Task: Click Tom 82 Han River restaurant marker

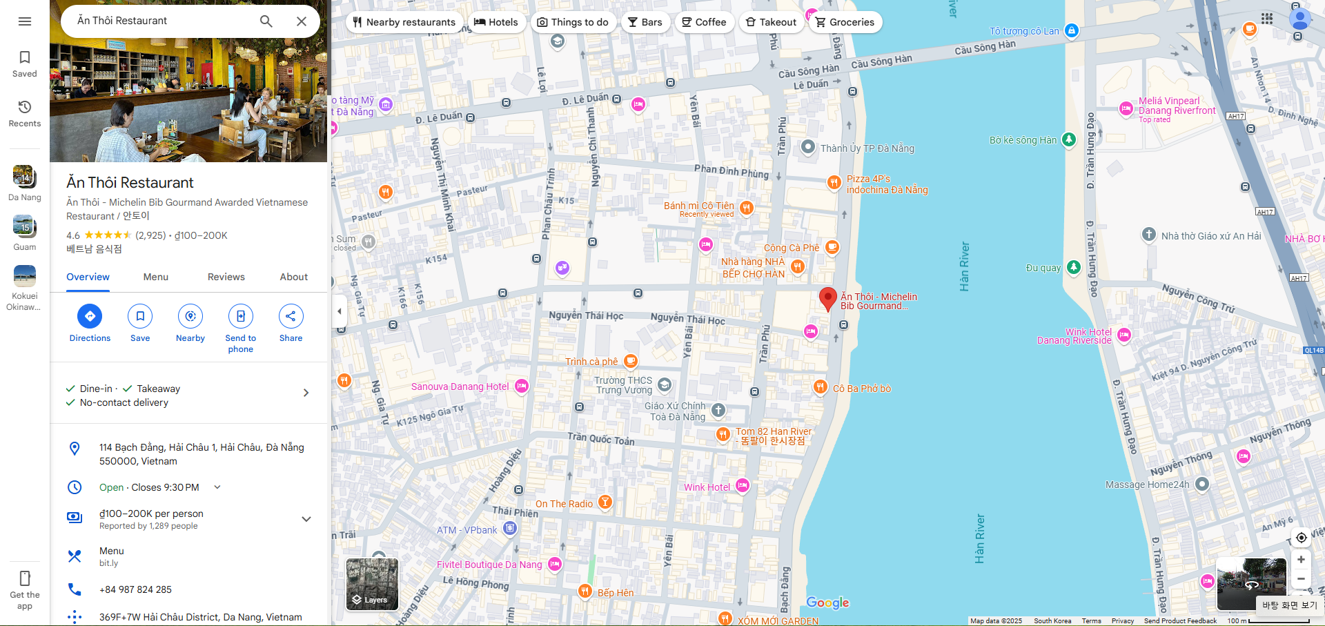Action: tap(723, 434)
